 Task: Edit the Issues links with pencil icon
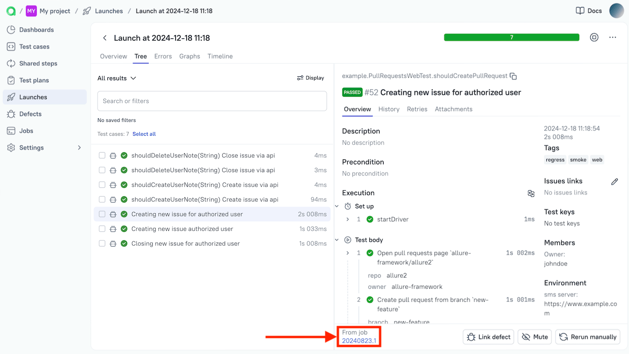[615, 181]
